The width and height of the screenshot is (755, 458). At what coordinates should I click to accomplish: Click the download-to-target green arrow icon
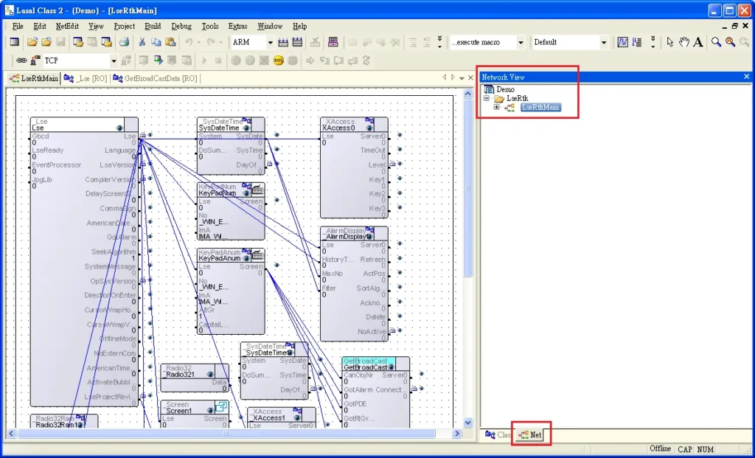(x=158, y=60)
